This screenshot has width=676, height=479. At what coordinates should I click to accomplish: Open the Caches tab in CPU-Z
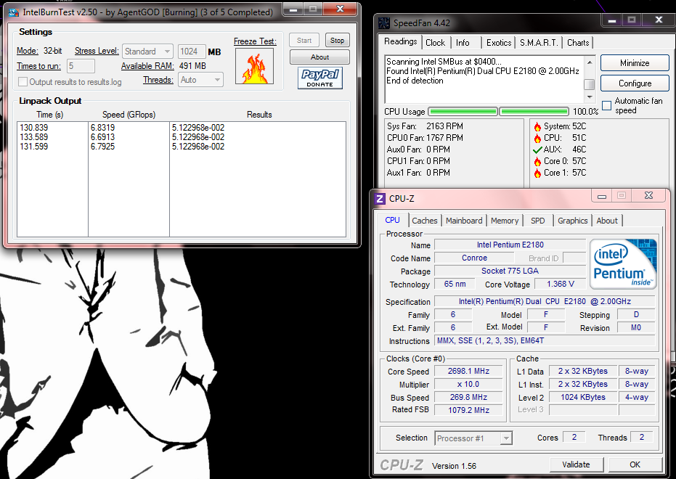[424, 221]
